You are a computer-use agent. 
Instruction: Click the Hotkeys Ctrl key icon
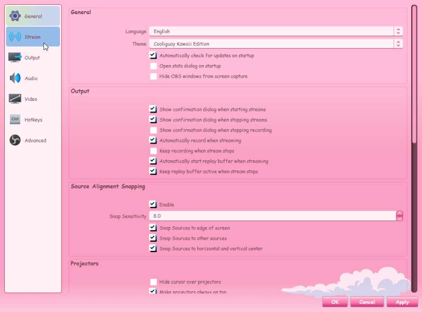pos(15,119)
